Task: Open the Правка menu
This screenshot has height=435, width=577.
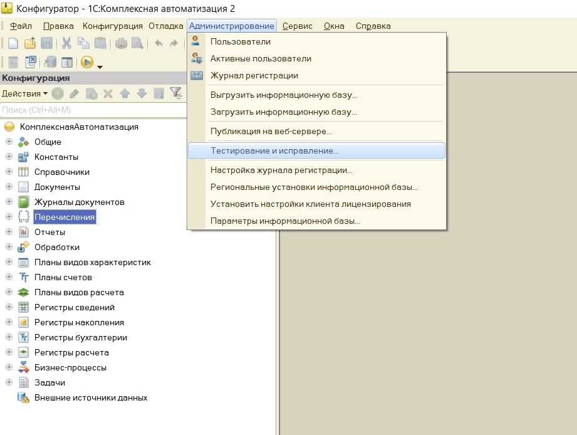Action: coord(58,26)
